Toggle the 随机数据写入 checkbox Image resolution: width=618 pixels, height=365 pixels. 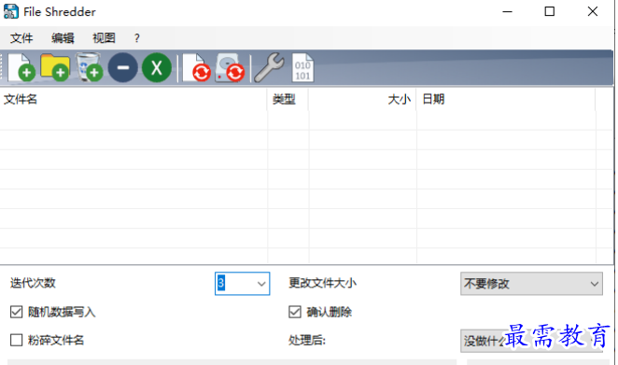coord(16,312)
